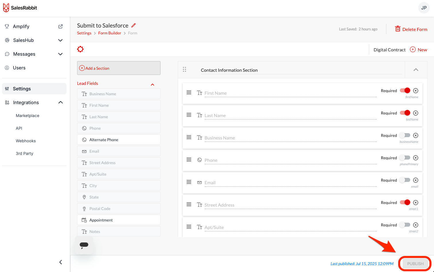Screen dimensions: 434x272
Task: Click the reorder handle on the Phone row
Action: click(x=189, y=160)
